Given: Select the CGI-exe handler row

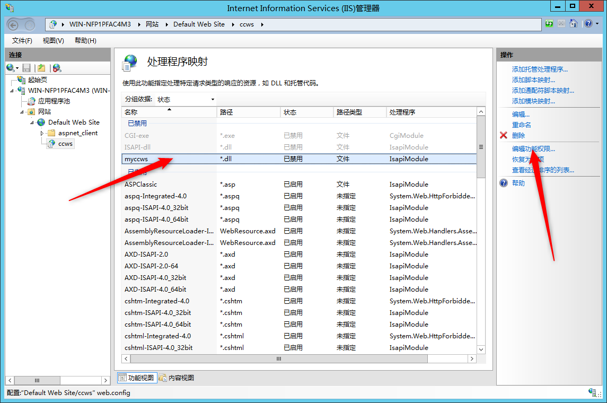Looking at the screenshot, I should (x=299, y=136).
